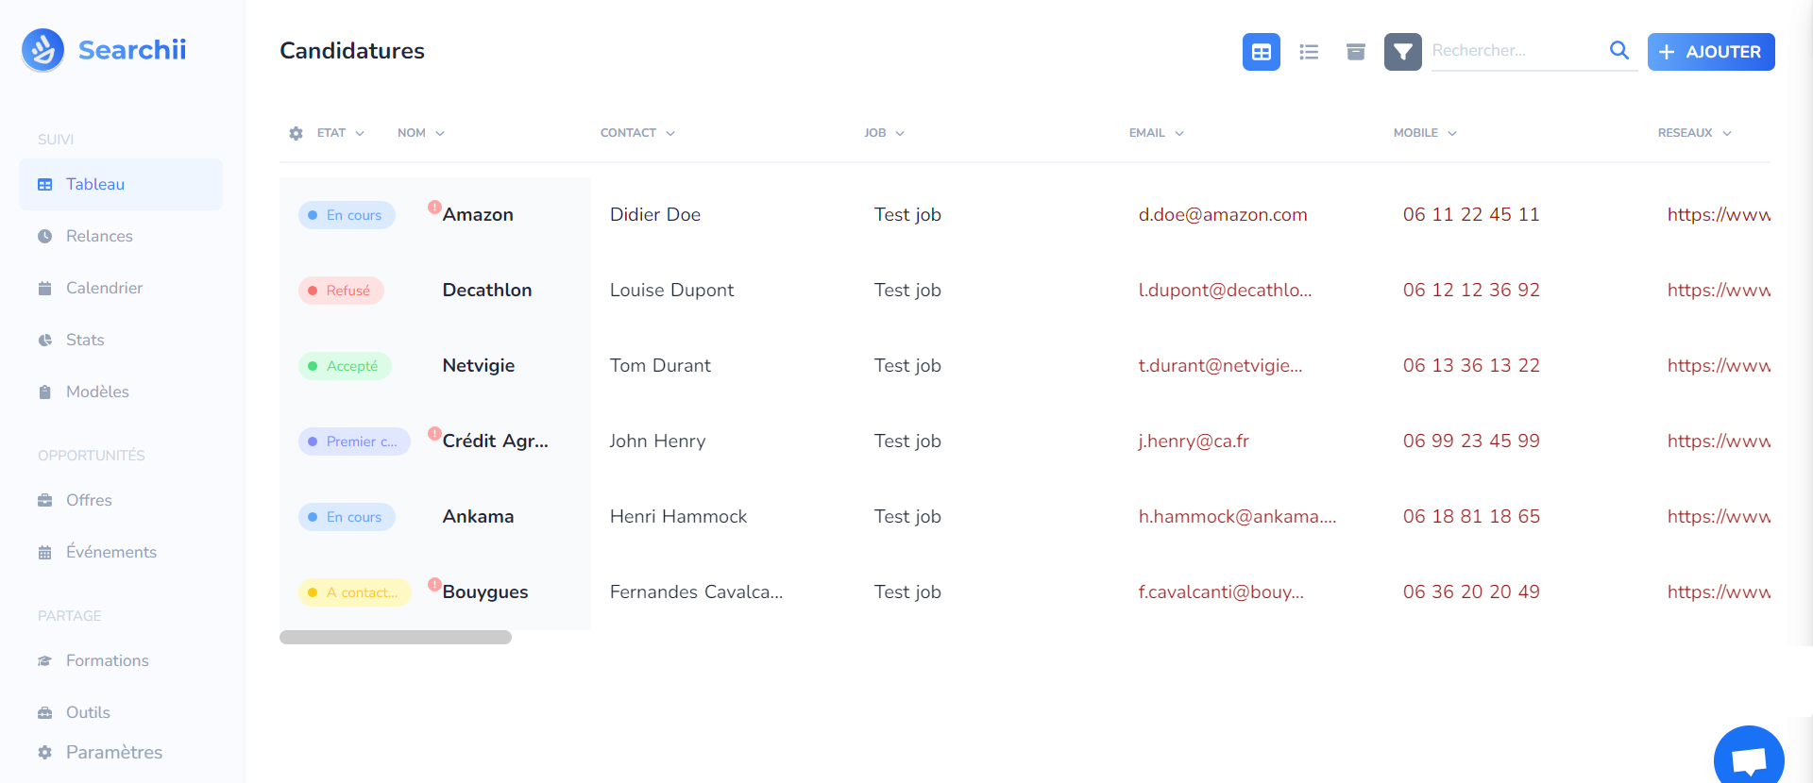Sort by CONTACT column chevron
Image resolution: width=1813 pixels, height=783 pixels.
point(670,134)
